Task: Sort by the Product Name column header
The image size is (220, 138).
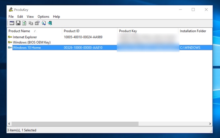Action: coord(34,31)
